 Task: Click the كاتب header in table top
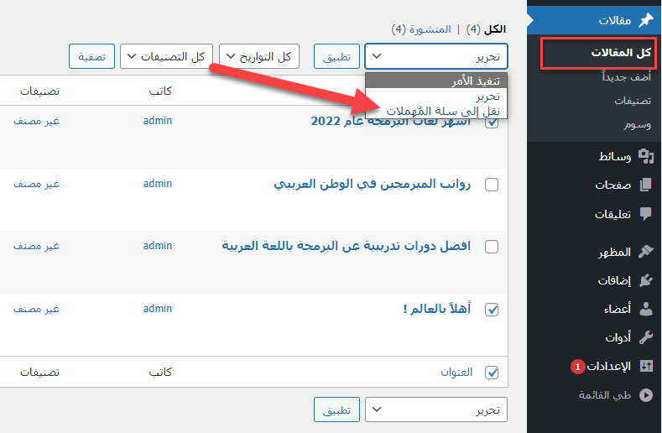tap(160, 91)
